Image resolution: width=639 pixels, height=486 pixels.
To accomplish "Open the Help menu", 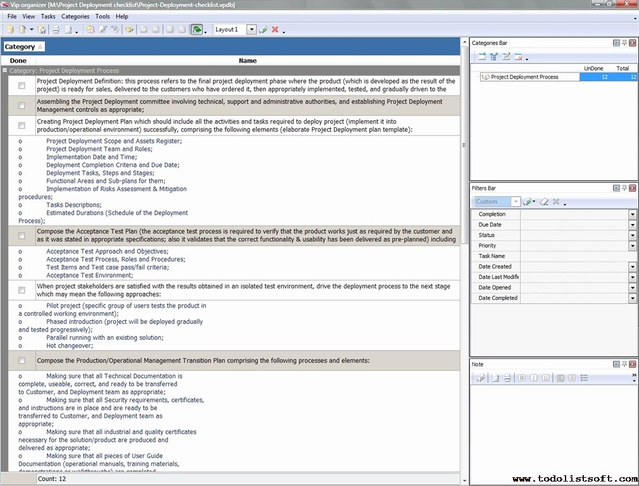I will pos(122,16).
